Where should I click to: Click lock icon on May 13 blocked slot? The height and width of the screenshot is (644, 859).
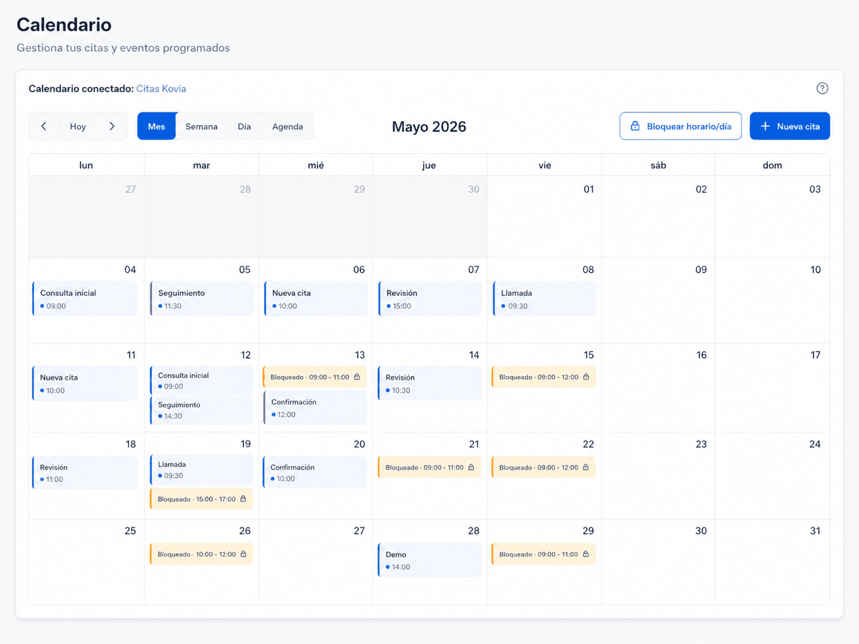pyautogui.click(x=357, y=377)
